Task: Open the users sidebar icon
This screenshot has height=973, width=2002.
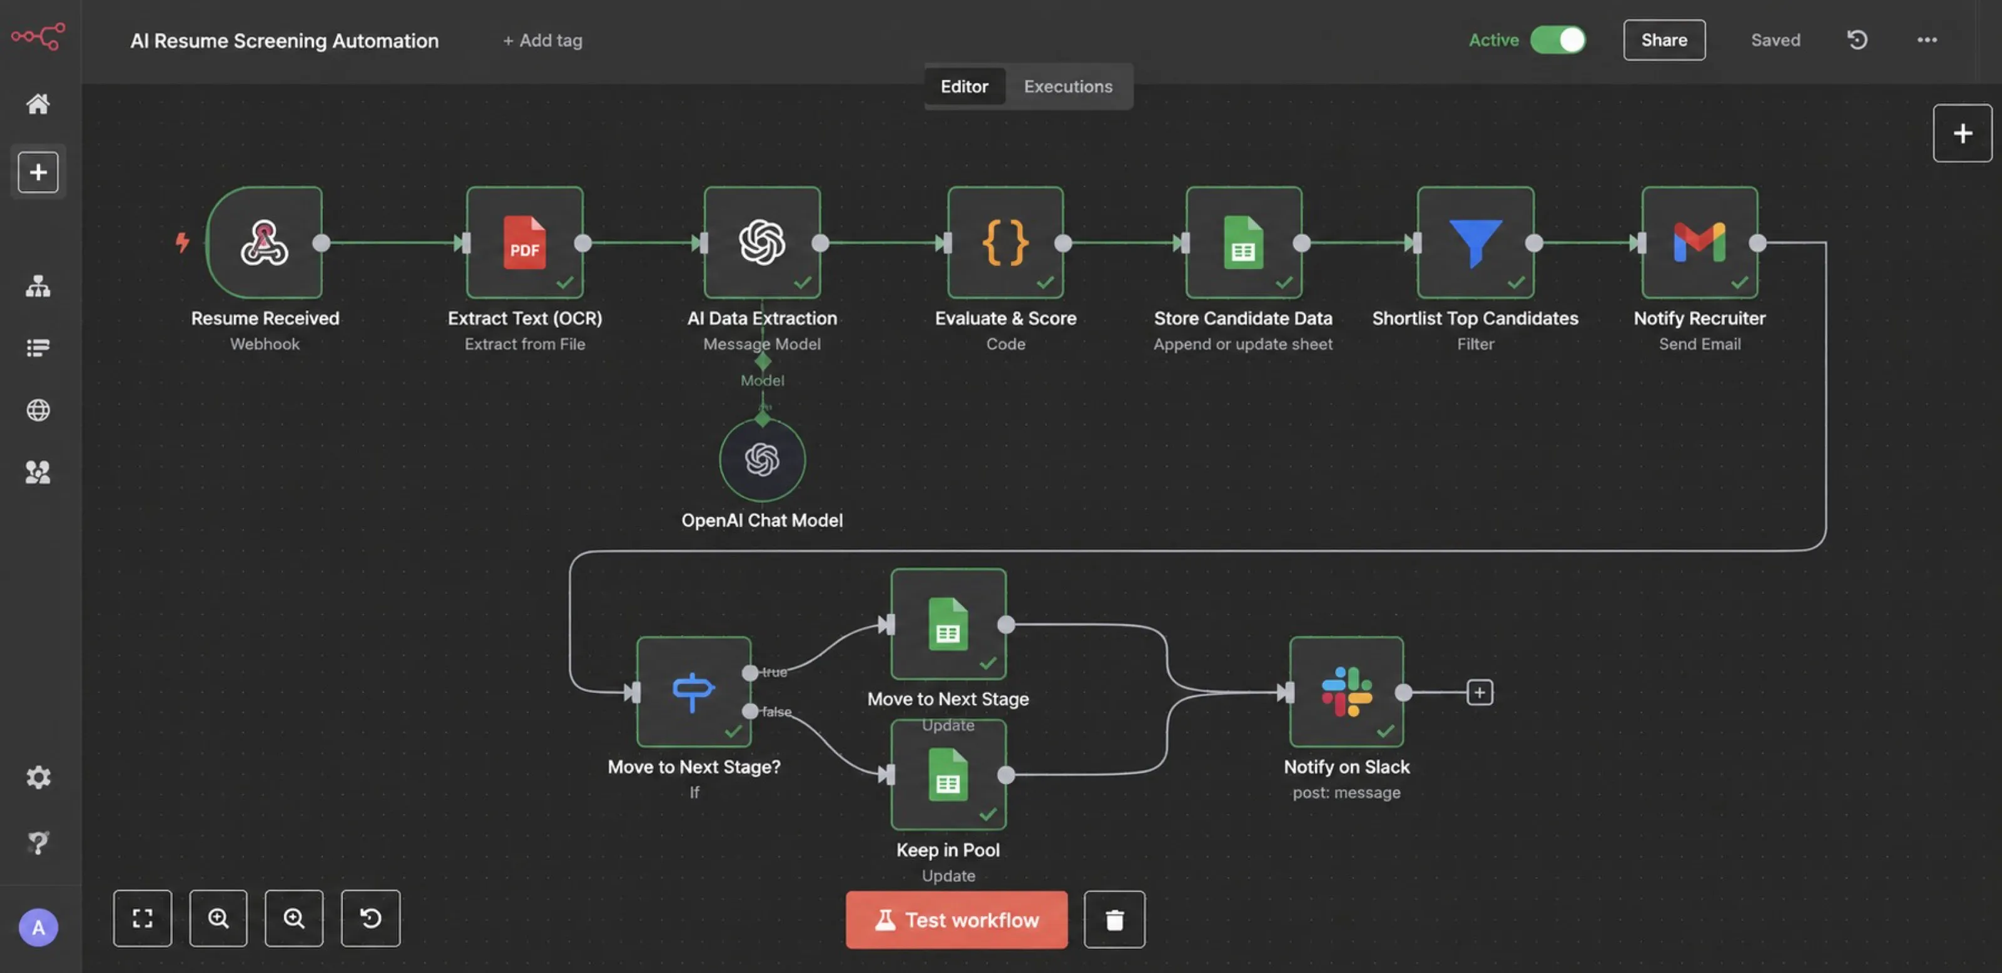Action: click(x=38, y=471)
